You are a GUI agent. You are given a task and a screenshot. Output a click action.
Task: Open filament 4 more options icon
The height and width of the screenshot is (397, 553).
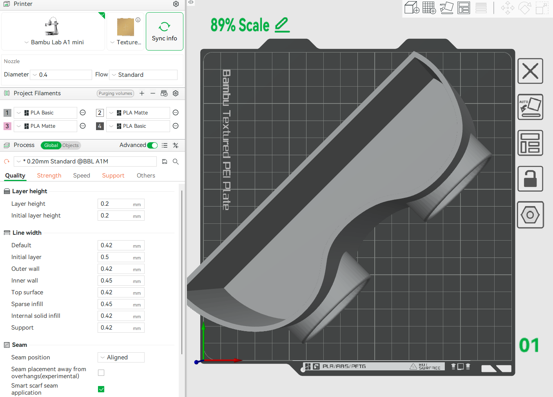[x=176, y=126]
